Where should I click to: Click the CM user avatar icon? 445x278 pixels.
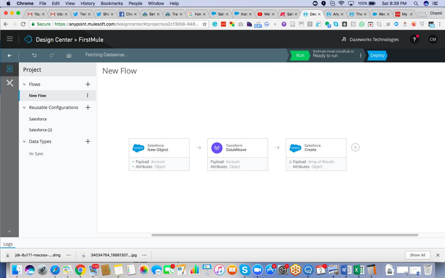(433, 39)
